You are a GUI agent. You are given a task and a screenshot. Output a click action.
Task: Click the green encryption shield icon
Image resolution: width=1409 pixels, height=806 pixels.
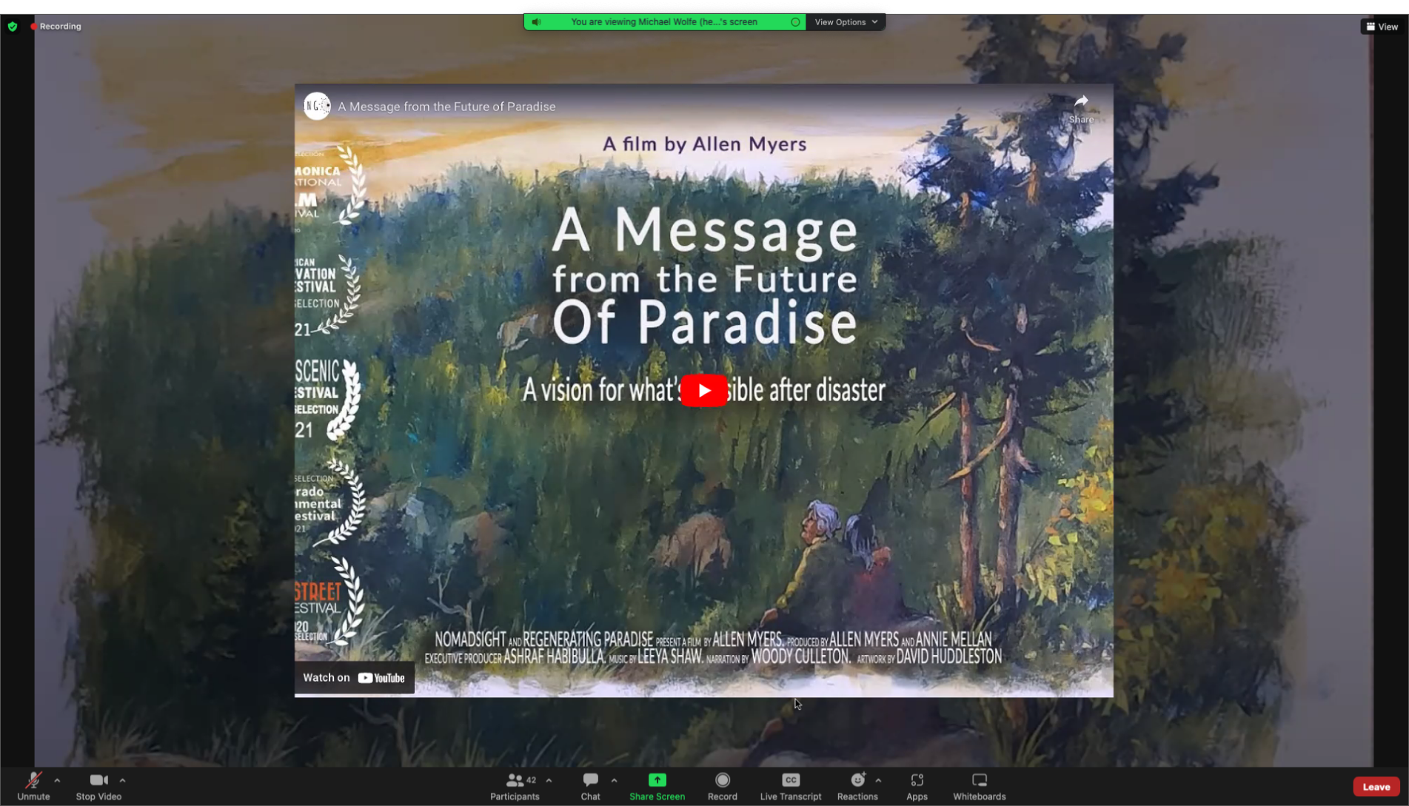[x=13, y=27]
